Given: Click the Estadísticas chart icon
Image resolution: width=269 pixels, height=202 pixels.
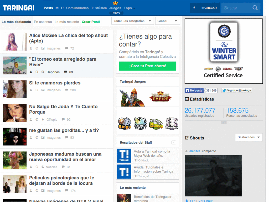Looking at the screenshot, I should (187, 99).
